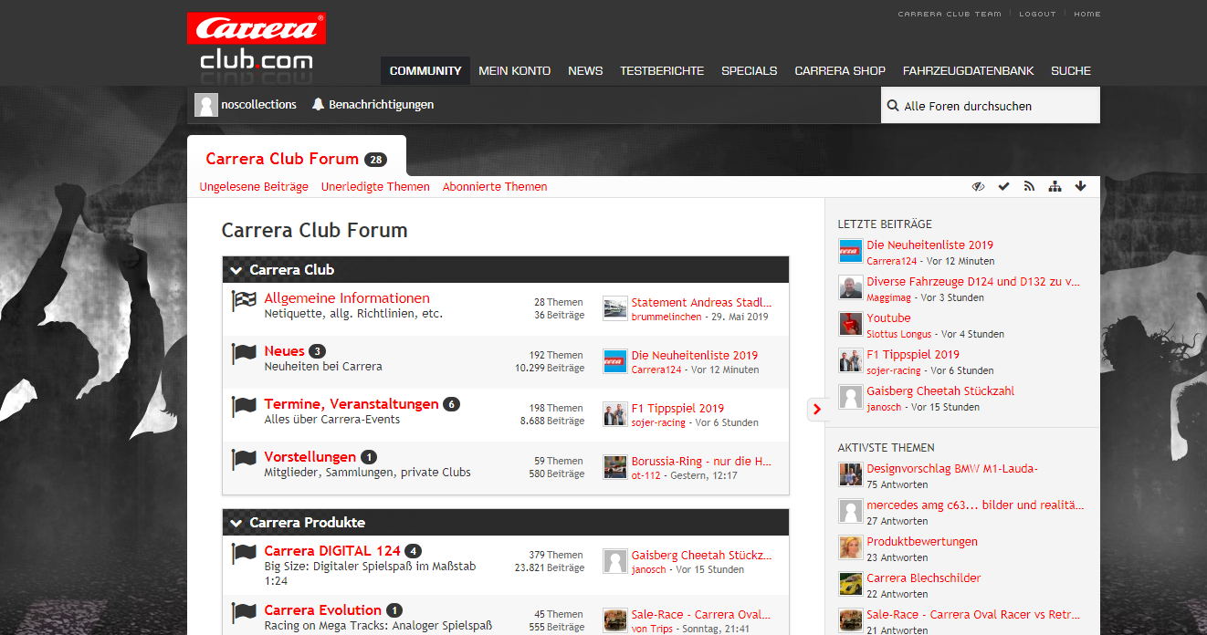Viewport: 1207px width, 635px height.
Task: Open Slottus Longus avatar beside Youtube
Action: coord(851,324)
